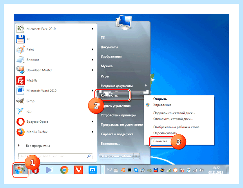Screen dimensions: 243x188
Task: Expand the Paint jump list arrow
Action: [92, 50]
